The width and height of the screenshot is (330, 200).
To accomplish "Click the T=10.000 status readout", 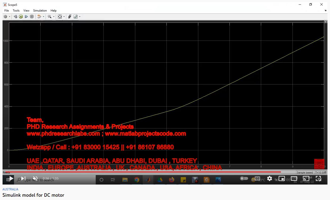I will (321, 173).
